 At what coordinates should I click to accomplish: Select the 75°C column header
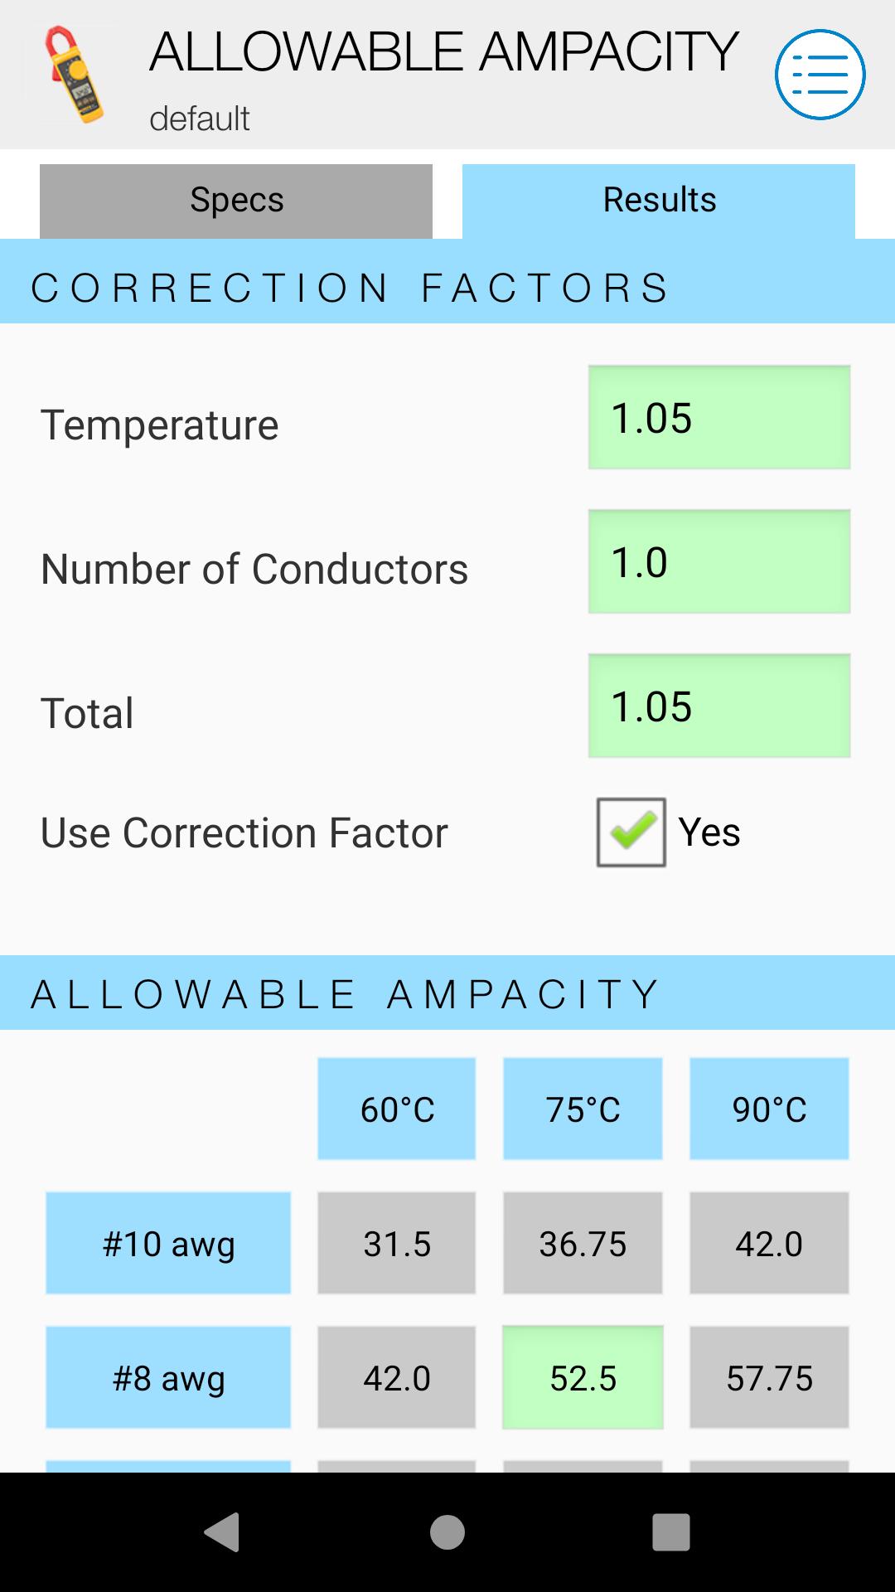pyautogui.click(x=583, y=1109)
